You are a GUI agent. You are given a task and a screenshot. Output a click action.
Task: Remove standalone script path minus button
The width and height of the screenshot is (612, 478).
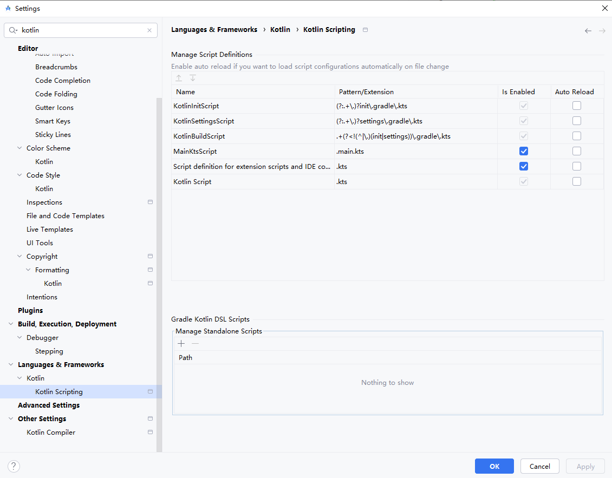point(195,344)
